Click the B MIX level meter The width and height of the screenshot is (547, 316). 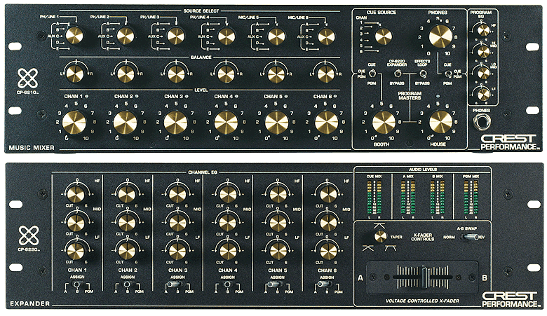click(x=438, y=198)
